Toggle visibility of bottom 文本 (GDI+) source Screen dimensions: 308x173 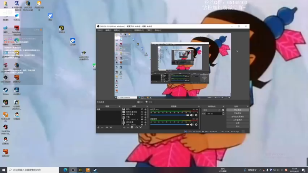[142, 124]
